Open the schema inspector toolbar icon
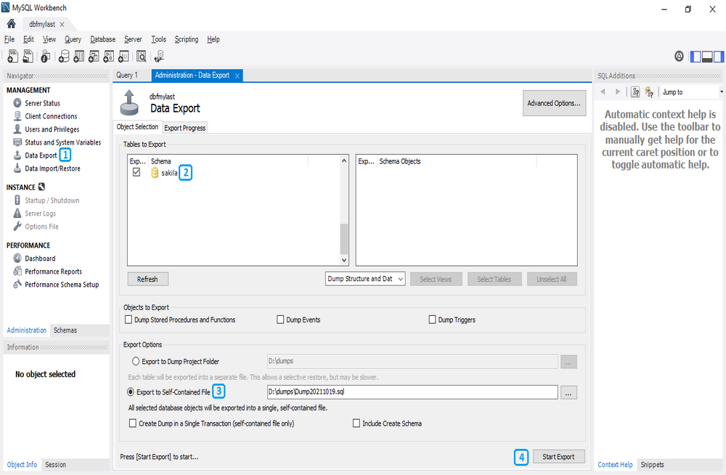Image resolution: width=726 pixels, height=475 pixels. click(x=45, y=56)
